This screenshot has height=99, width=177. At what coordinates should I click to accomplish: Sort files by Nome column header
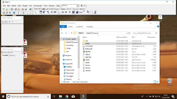coord(84,37)
